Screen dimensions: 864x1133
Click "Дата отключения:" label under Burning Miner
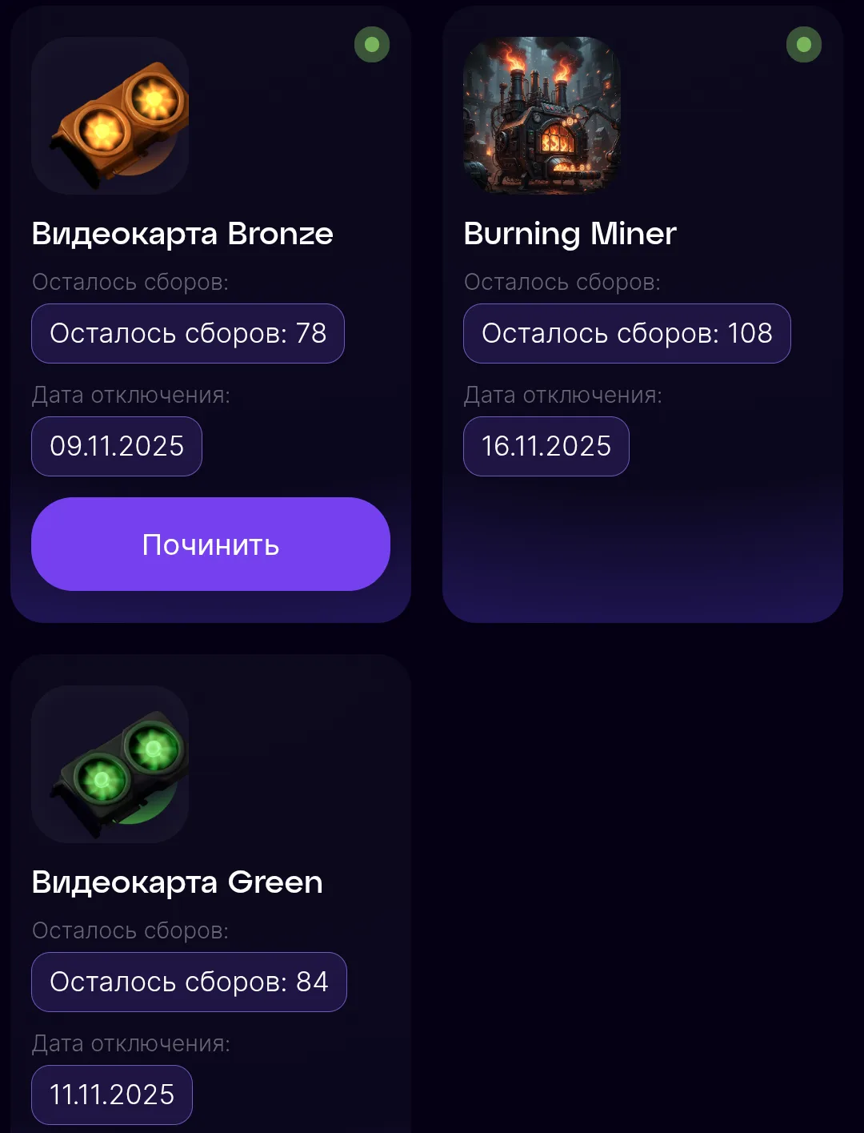pos(563,396)
